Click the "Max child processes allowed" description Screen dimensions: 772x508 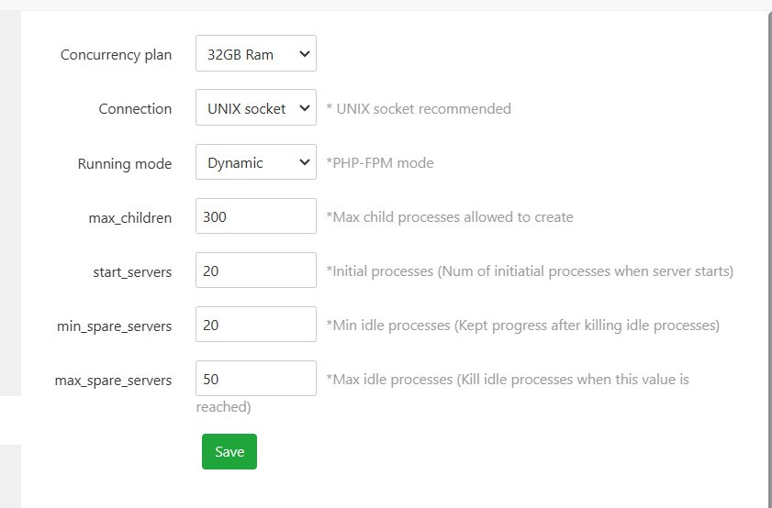tap(450, 217)
